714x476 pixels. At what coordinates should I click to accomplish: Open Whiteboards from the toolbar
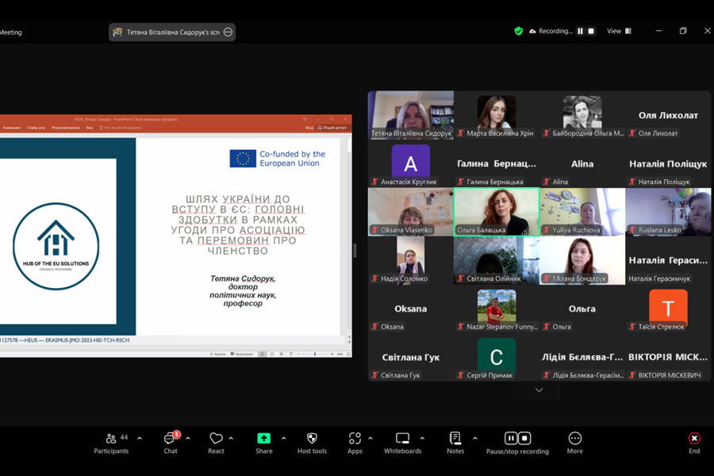pyautogui.click(x=402, y=443)
